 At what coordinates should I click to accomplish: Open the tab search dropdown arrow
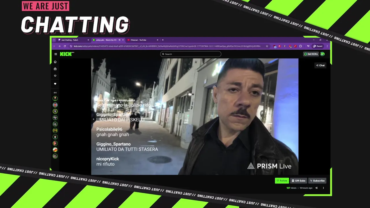pyautogui.click(x=54, y=40)
